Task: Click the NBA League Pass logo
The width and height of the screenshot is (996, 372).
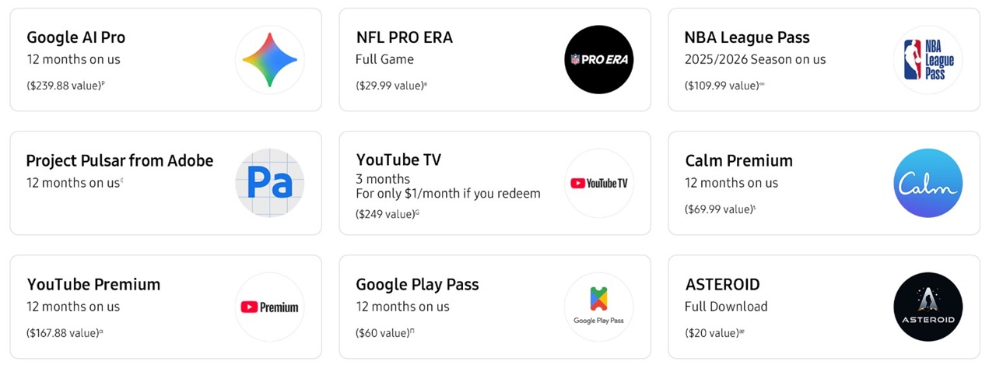Action: 928,60
